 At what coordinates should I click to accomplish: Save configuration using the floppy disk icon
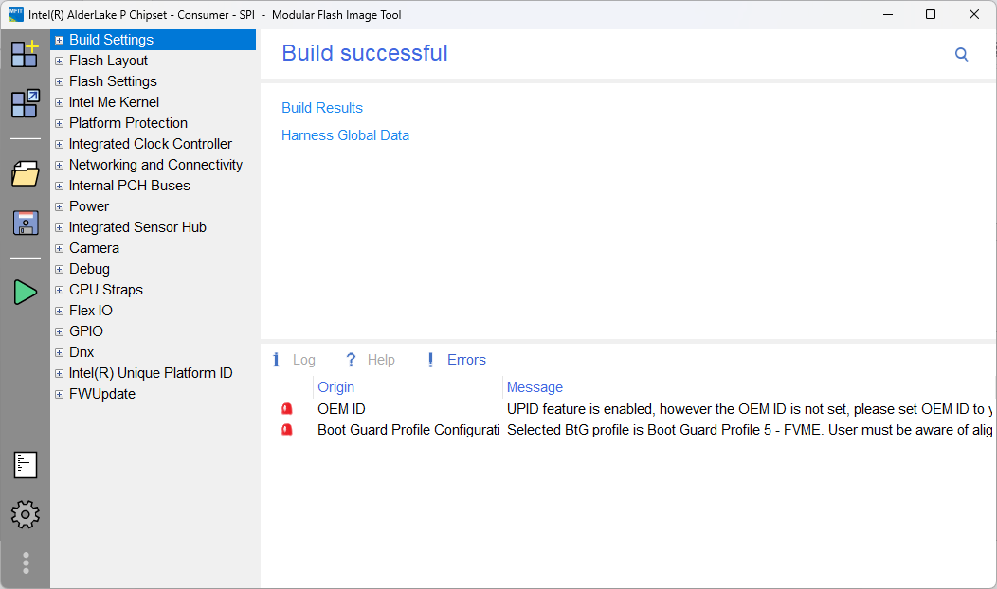click(25, 223)
